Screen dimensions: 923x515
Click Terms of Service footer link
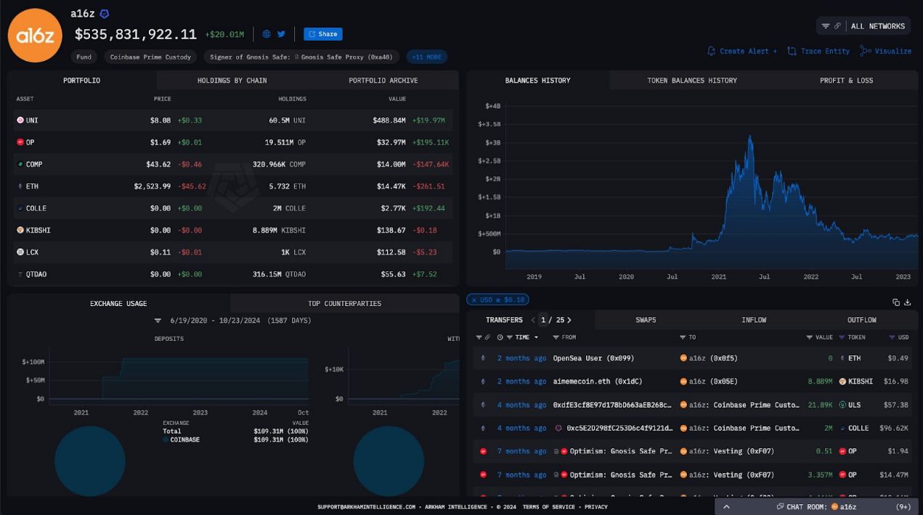(x=550, y=507)
